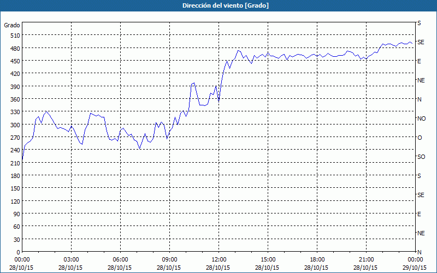Click the 06:00 time axis label
Screen dimensions: 437x273
coord(120,260)
